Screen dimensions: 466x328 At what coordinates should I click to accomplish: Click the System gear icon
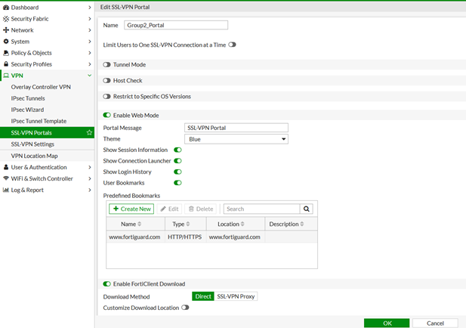click(6, 42)
